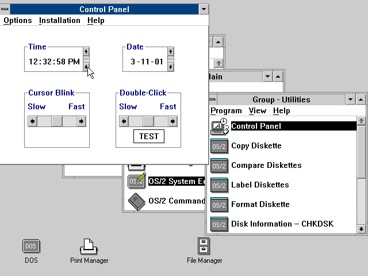This screenshot has width=368, height=276.
Task: Select the OS/2 System Editor entry text
Action: [x=177, y=181]
